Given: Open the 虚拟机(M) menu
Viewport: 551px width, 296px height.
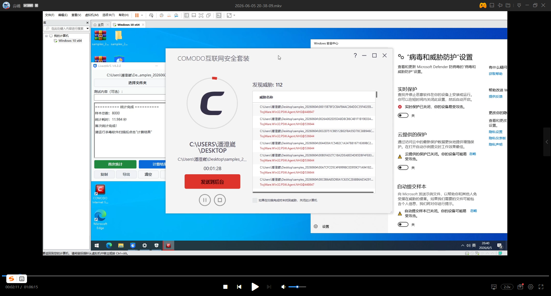Looking at the screenshot, I should 92,15.
